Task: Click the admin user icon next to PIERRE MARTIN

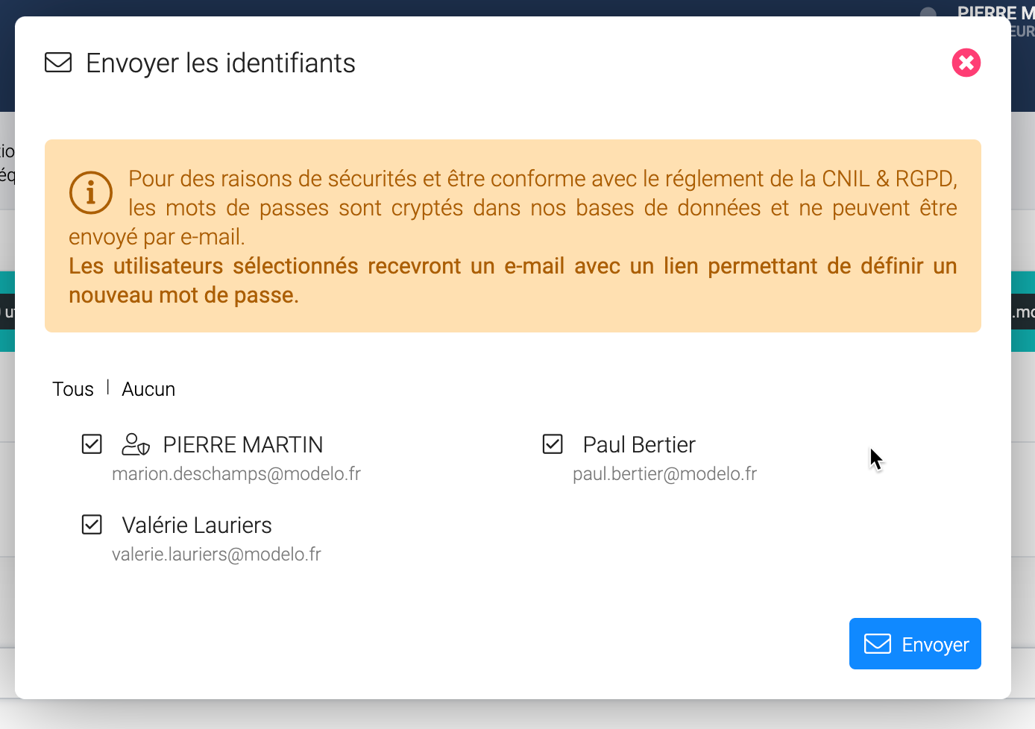Action: (136, 444)
